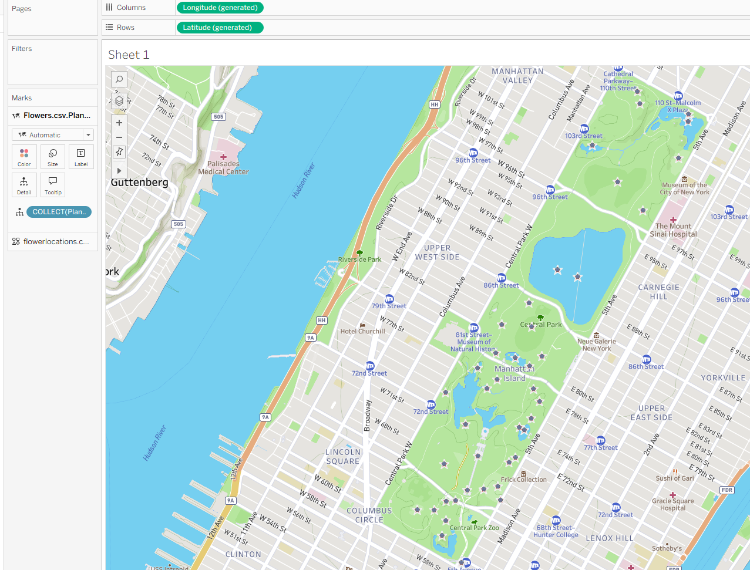Image resolution: width=750 pixels, height=570 pixels.
Task: Click the LENOX HILL map label
Action: 610,538
